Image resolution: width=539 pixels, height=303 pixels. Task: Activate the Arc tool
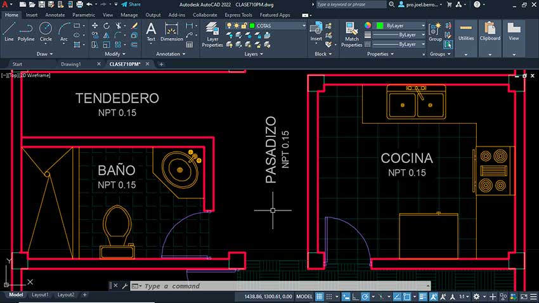point(63,30)
